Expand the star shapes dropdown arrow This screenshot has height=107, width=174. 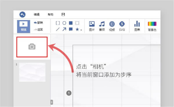point(81,30)
